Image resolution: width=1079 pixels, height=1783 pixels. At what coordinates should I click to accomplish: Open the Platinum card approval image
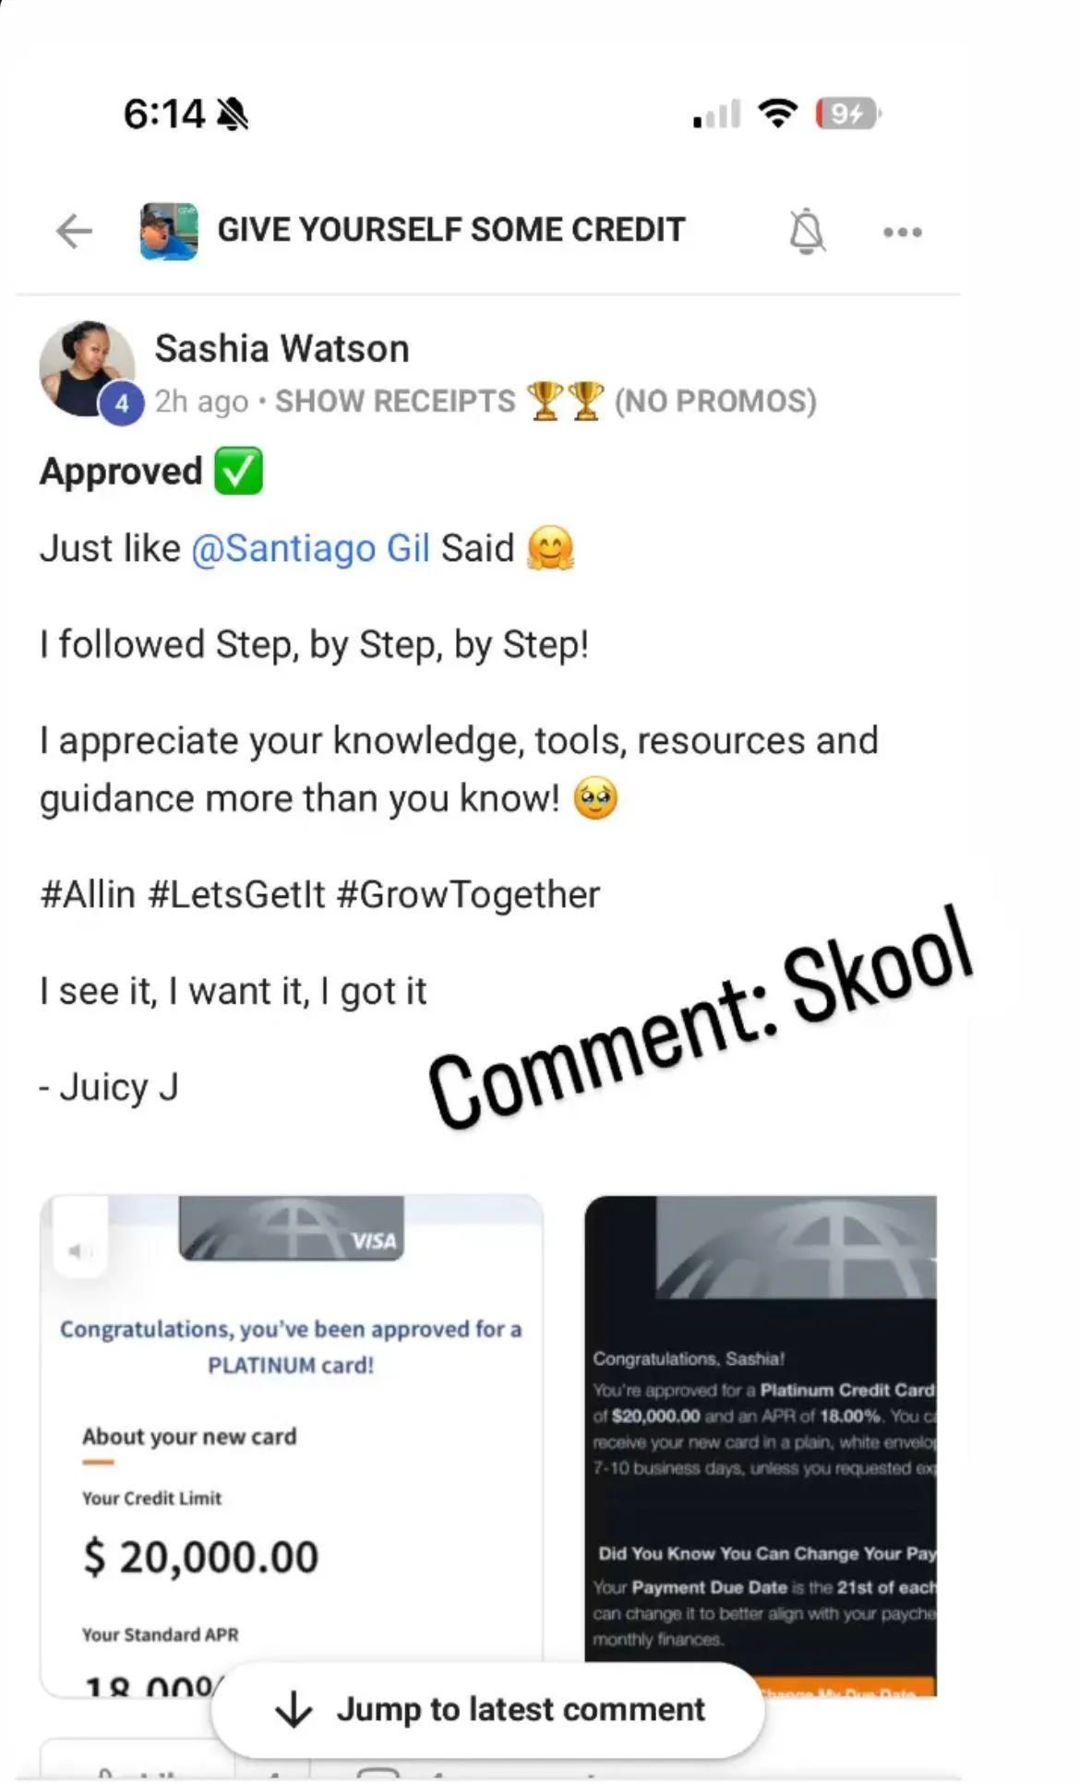point(291,1445)
